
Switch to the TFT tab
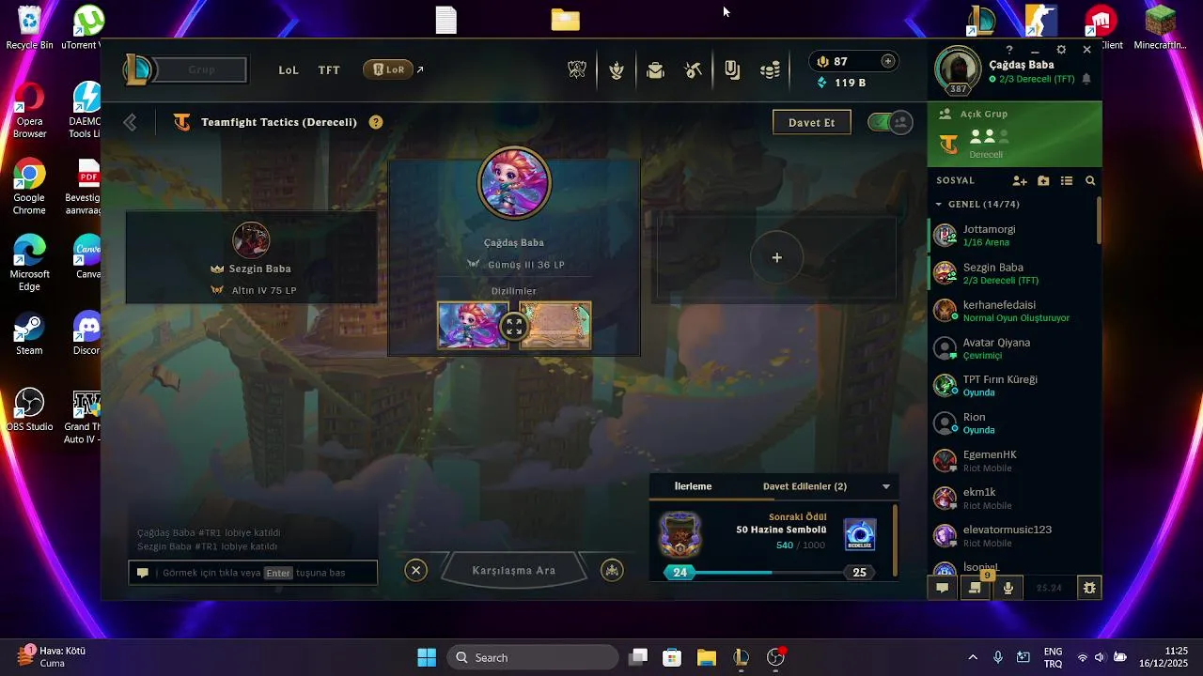[x=329, y=69]
